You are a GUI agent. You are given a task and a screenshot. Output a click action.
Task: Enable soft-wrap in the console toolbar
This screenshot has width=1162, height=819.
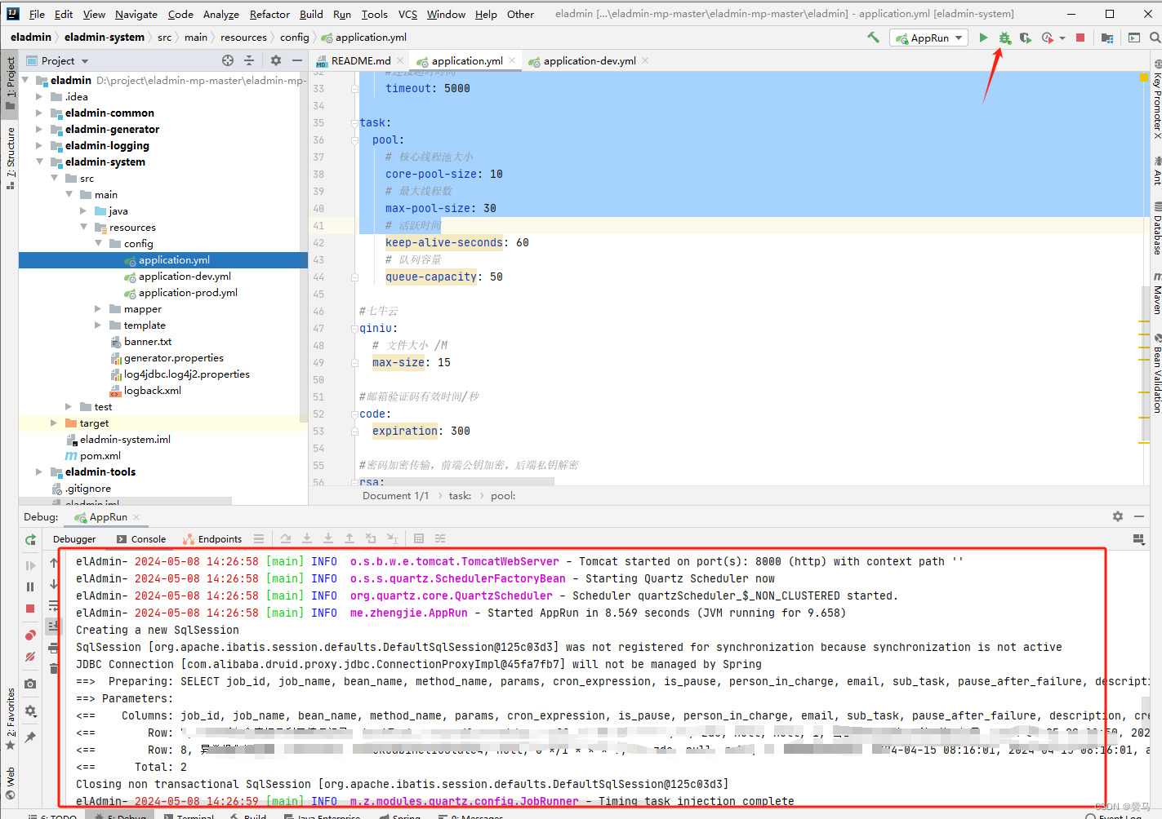pyautogui.click(x=53, y=604)
